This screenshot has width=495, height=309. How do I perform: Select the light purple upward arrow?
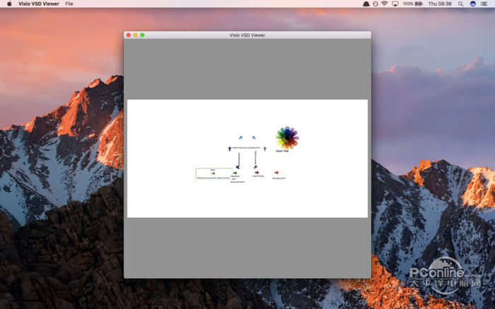pyautogui.click(x=265, y=149)
